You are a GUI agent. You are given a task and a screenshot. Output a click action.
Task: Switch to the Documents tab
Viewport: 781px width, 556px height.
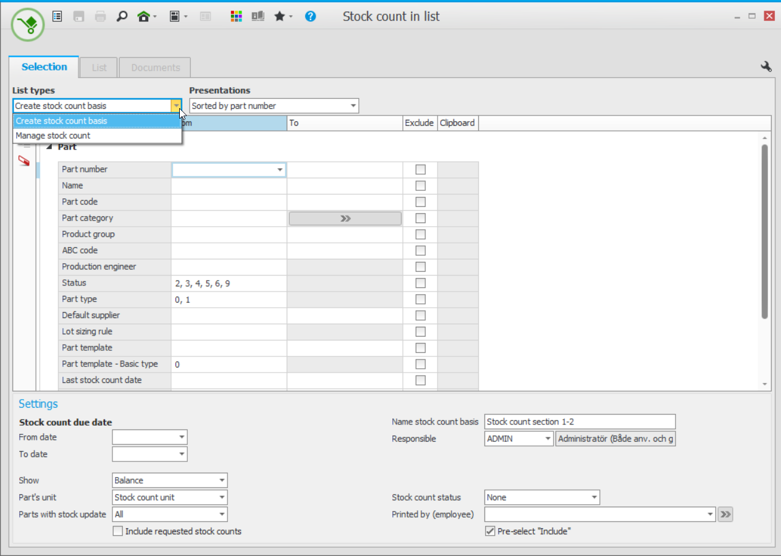click(155, 68)
